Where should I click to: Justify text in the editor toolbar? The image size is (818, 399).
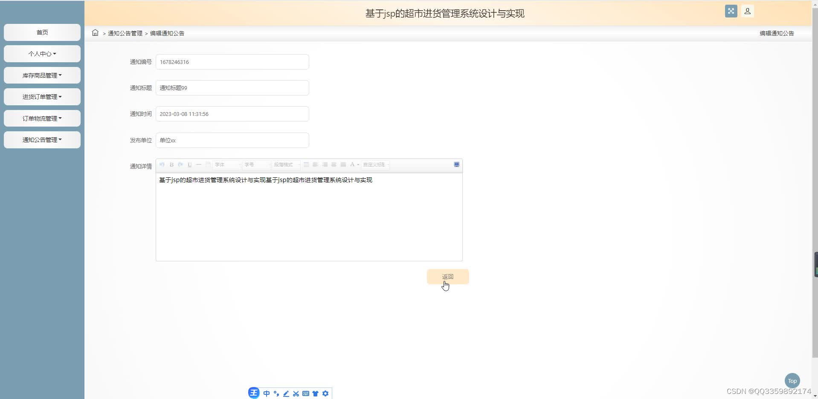[343, 165]
